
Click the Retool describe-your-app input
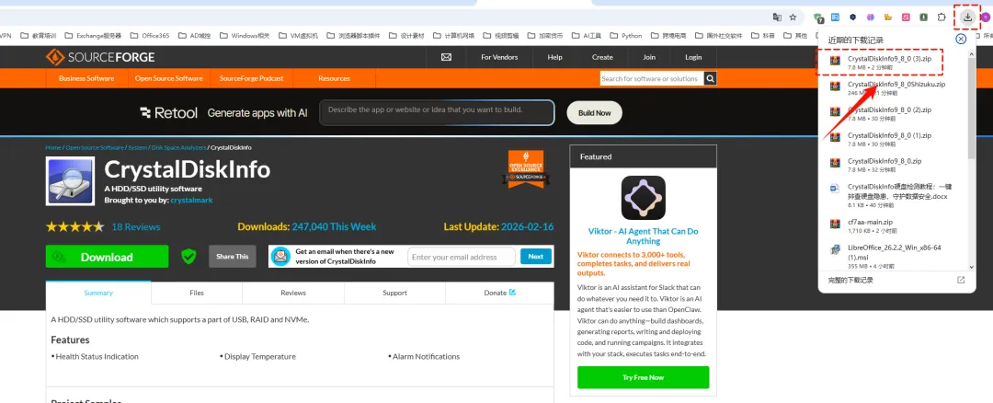(437, 113)
